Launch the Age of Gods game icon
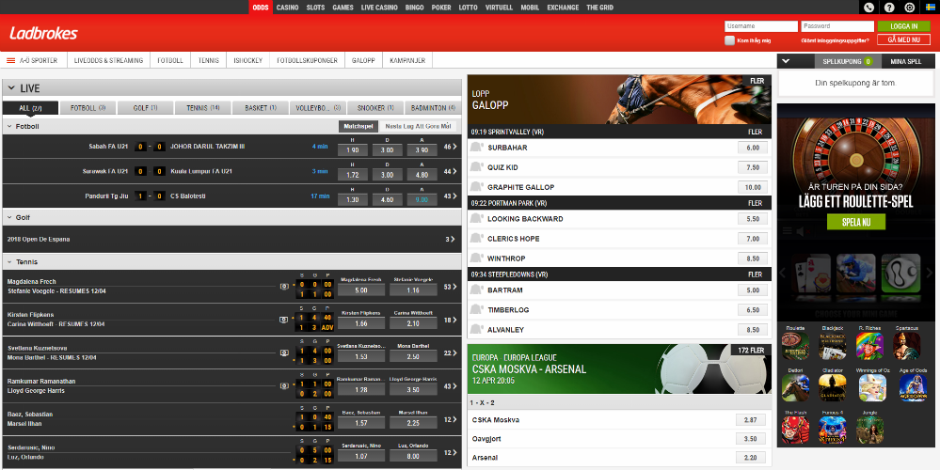Image resolution: width=940 pixels, height=470 pixels. pos(913,388)
